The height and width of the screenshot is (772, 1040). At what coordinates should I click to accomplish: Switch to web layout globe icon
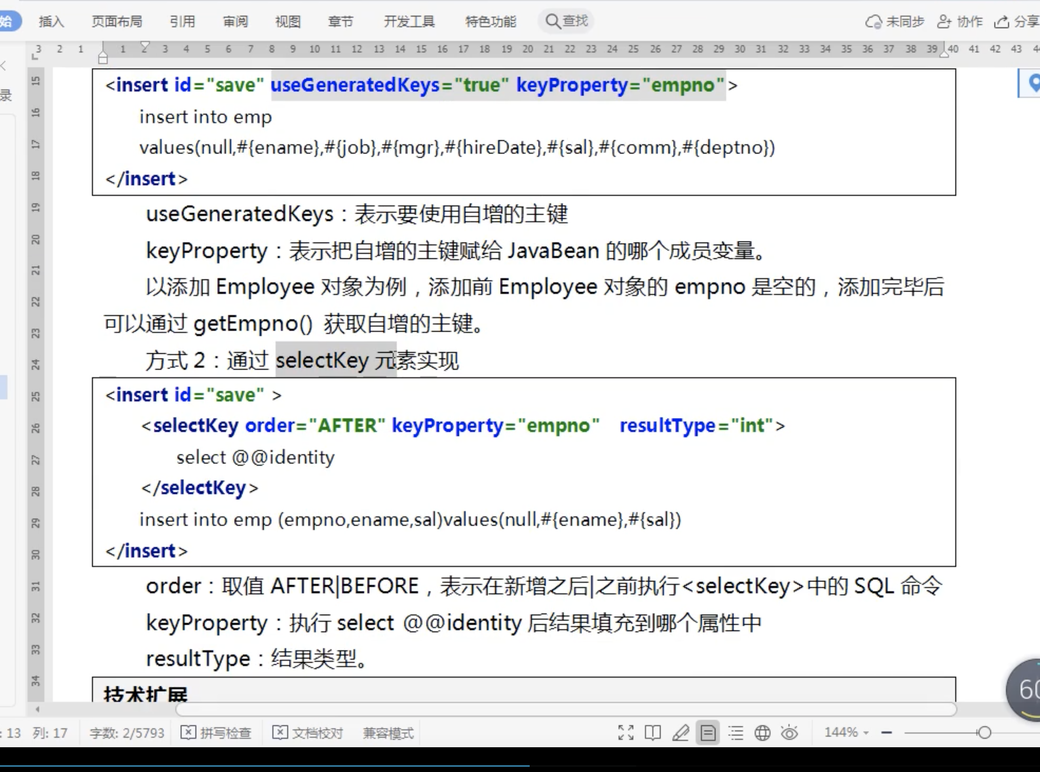coord(763,732)
